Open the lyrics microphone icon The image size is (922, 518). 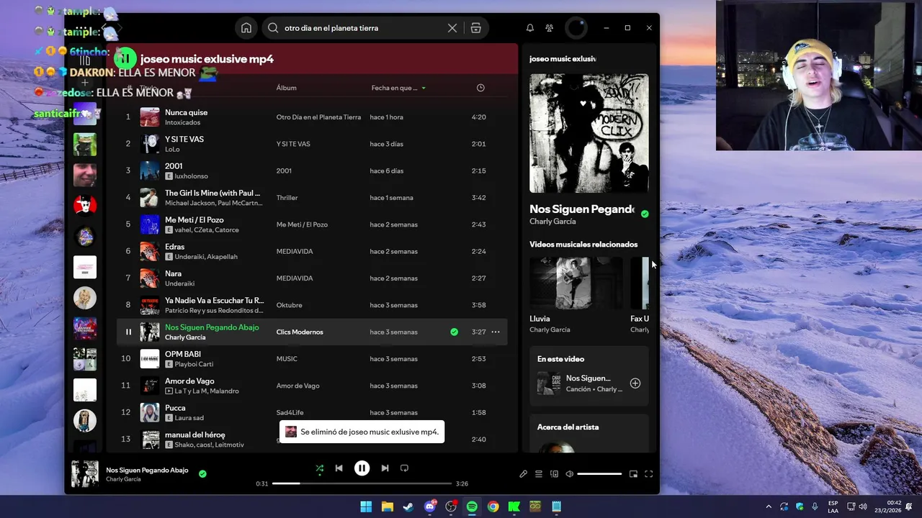(524, 474)
